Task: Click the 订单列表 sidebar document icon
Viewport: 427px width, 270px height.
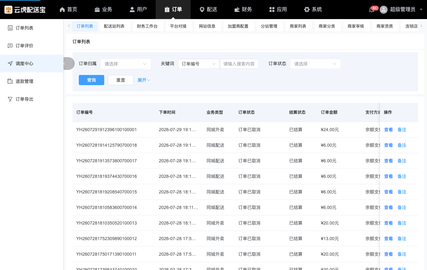Action: [x=10, y=28]
